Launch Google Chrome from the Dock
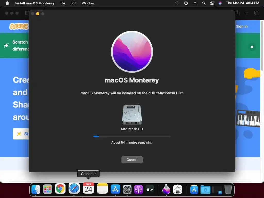Image resolution: width=264 pixels, height=198 pixels. click(x=60, y=188)
